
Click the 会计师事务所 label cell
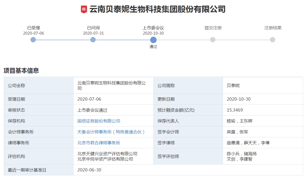[39, 132]
